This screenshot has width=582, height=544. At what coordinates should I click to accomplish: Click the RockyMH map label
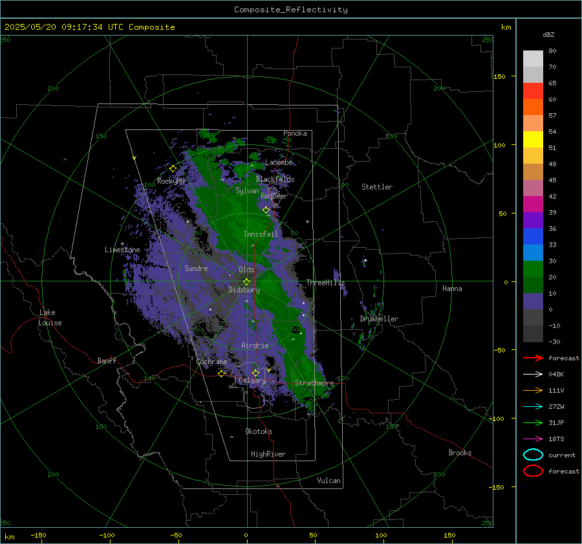click(x=171, y=181)
